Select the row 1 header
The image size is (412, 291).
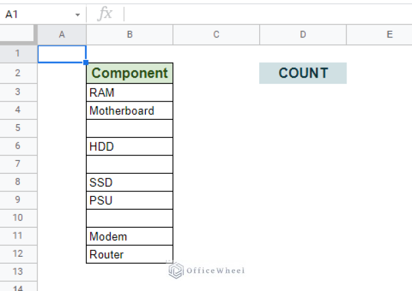[x=17, y=53]
